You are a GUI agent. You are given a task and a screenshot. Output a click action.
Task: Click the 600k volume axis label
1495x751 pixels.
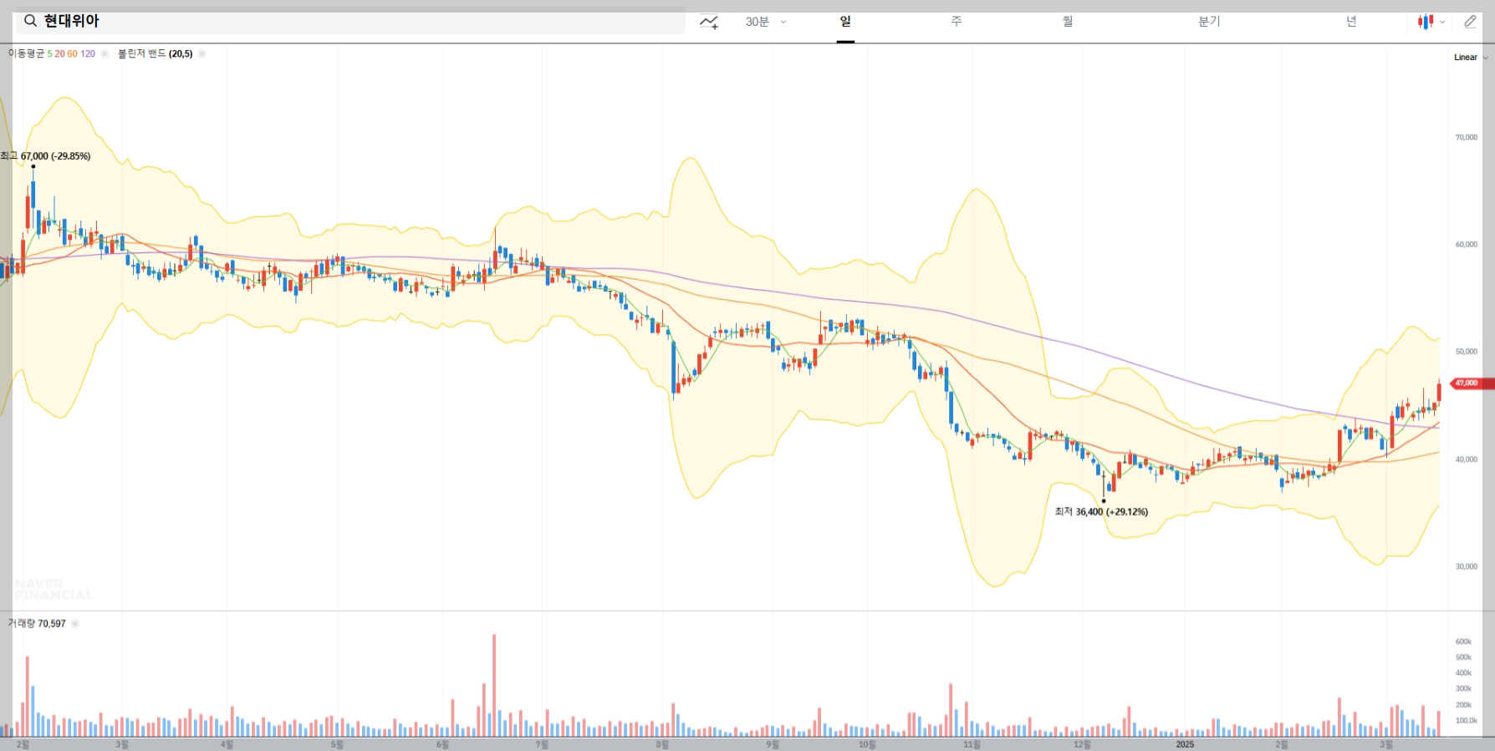(x=1463, y=642)
